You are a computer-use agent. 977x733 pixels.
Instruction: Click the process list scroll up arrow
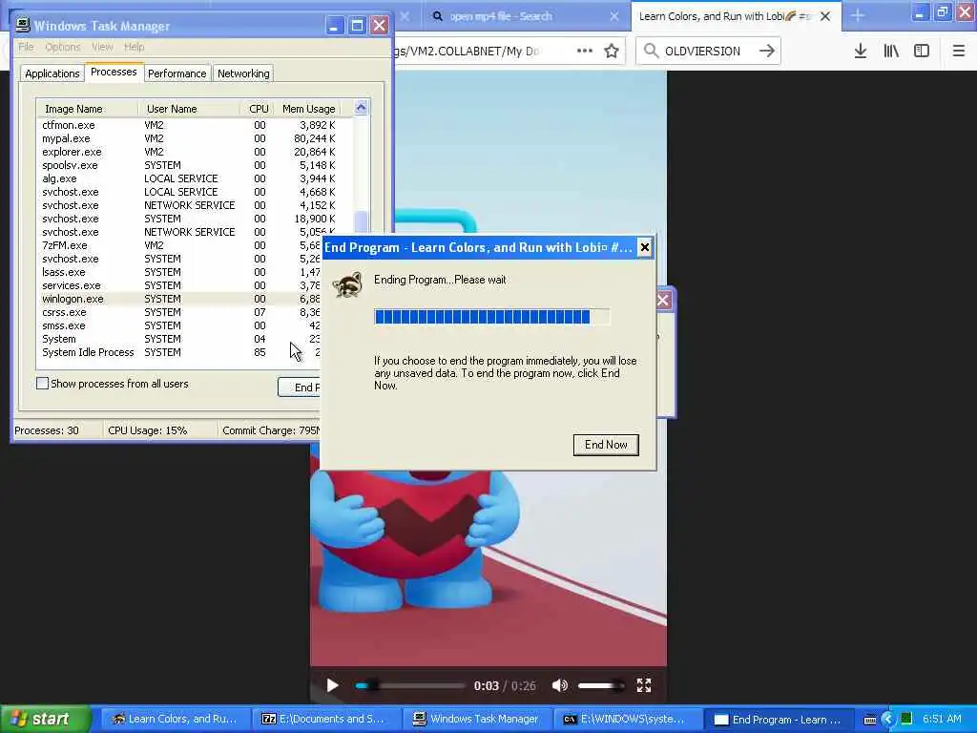coord(361,108)
